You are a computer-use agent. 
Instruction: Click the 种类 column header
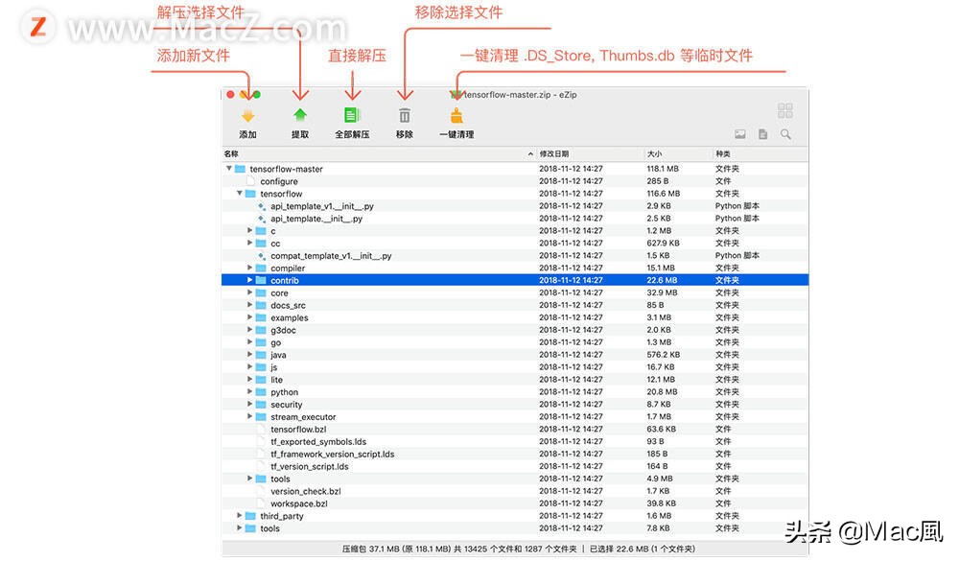pos(722,153)
